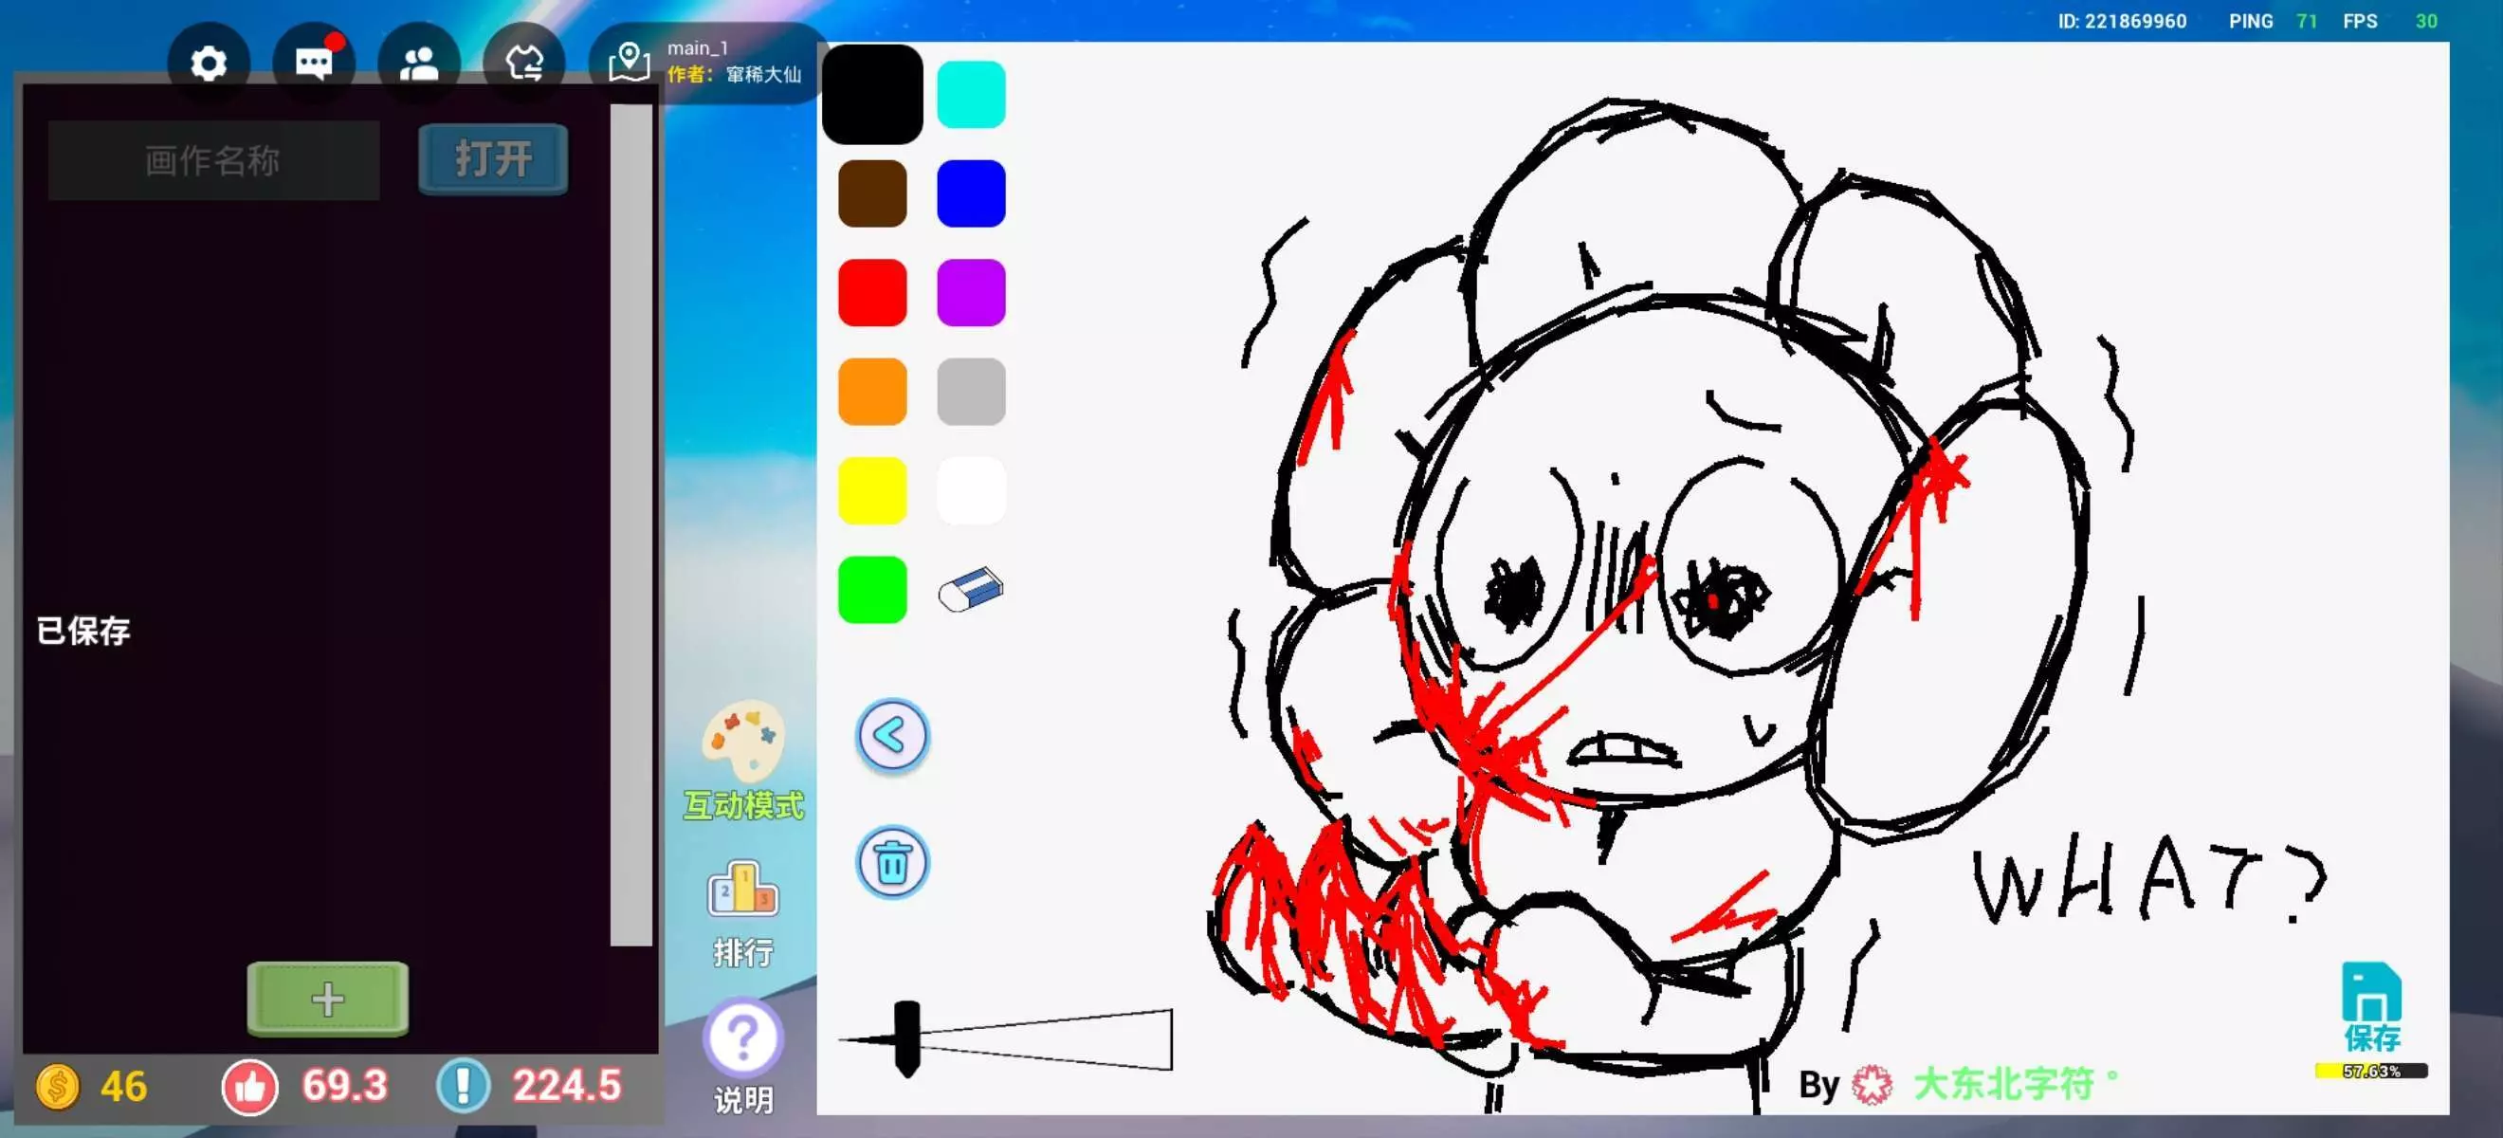Open the main_1 map location icon

629,63
